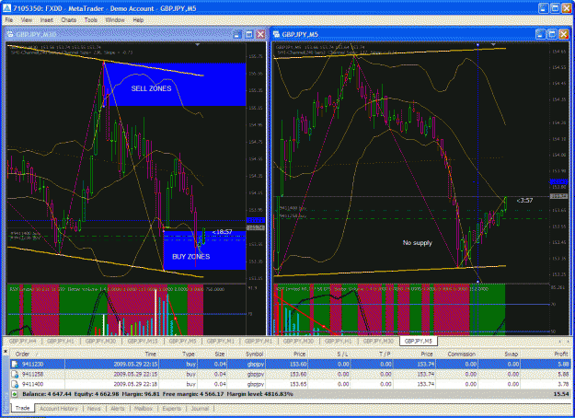Screen dimensions: 575x418
Task: Sort trades by the Size column header
Action: coord(213,354)
